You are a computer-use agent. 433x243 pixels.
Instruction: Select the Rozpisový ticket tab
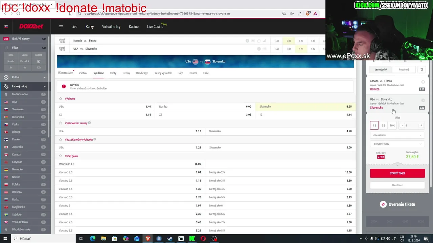coord(404,70)
